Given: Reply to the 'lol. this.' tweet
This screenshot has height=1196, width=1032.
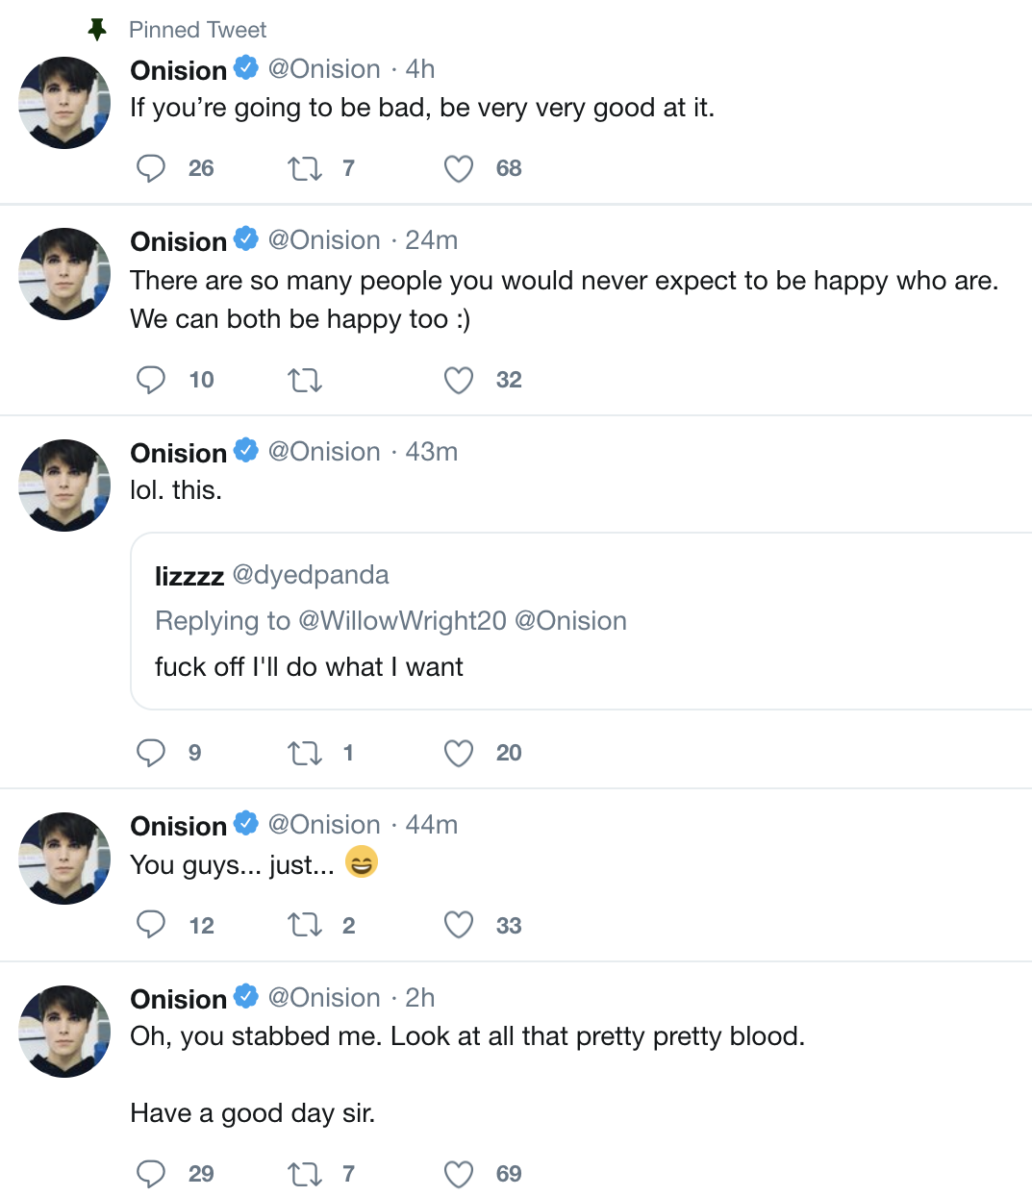Looking at the screenshot, I should tap(151, 753).
